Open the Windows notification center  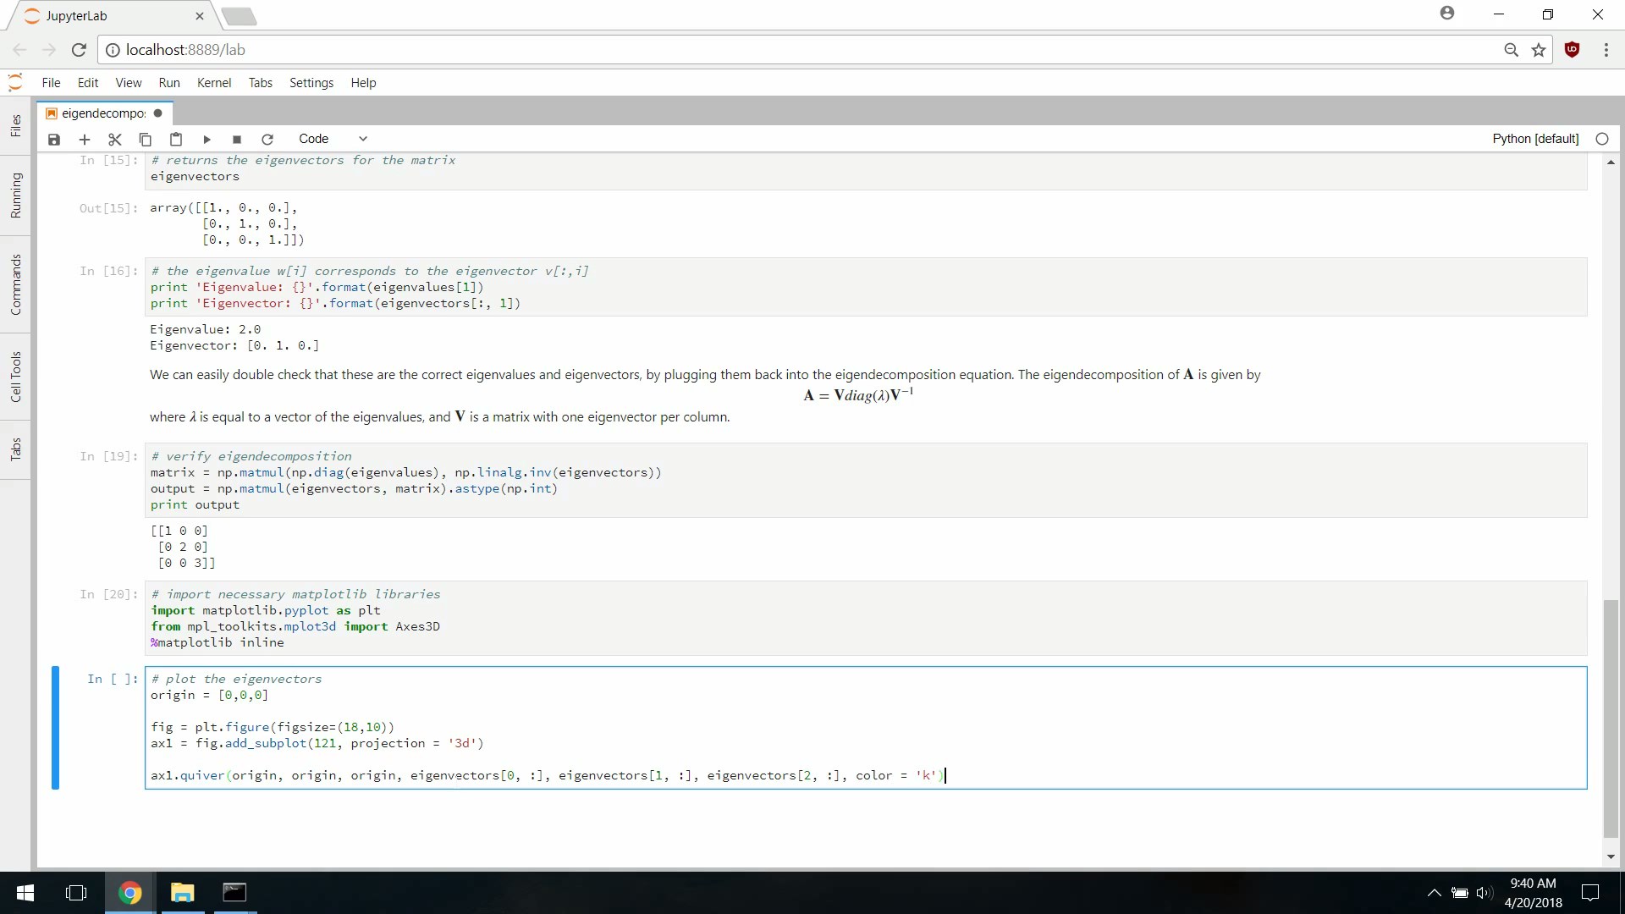1590,893
